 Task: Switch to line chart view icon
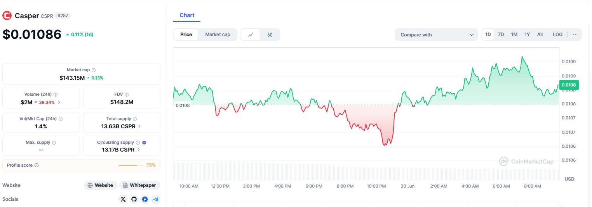coord(251,34)
